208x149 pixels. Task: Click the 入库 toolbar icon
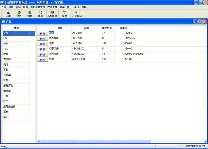[8, 14]
